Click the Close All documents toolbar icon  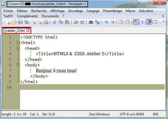(x=39, y=22)
